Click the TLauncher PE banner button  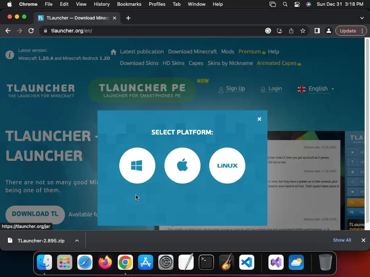click(142, 90)
